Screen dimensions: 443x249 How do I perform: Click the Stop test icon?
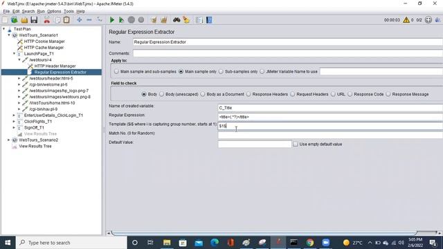coord(131,20)
